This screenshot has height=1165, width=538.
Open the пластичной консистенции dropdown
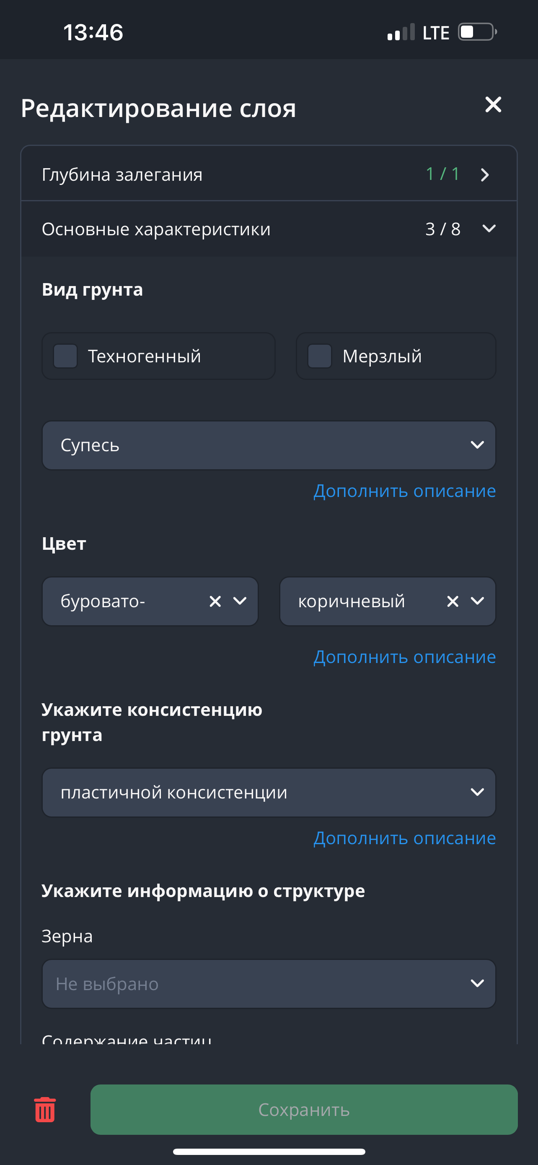pos(269,792)
